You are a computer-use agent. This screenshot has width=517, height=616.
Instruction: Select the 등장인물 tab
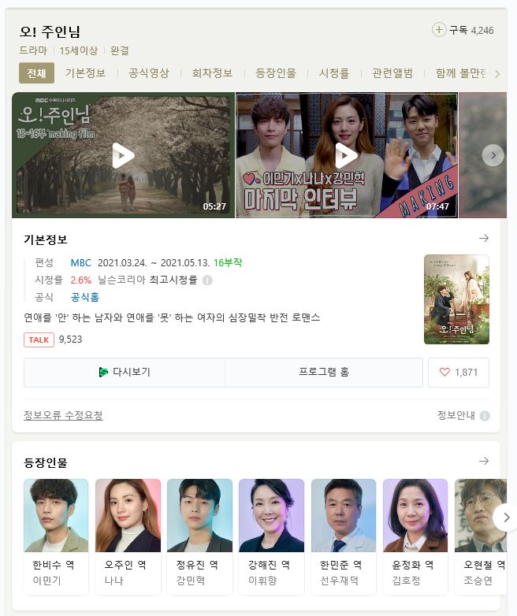[x=276, y=73]
